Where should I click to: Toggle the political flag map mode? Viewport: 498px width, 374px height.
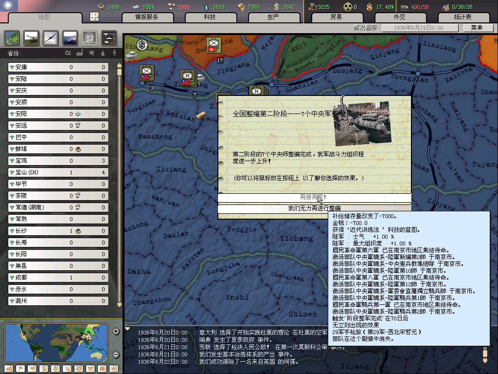pos(20,368)
